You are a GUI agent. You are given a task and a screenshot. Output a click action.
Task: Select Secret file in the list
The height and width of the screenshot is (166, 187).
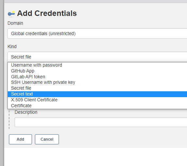coord(97,88)
